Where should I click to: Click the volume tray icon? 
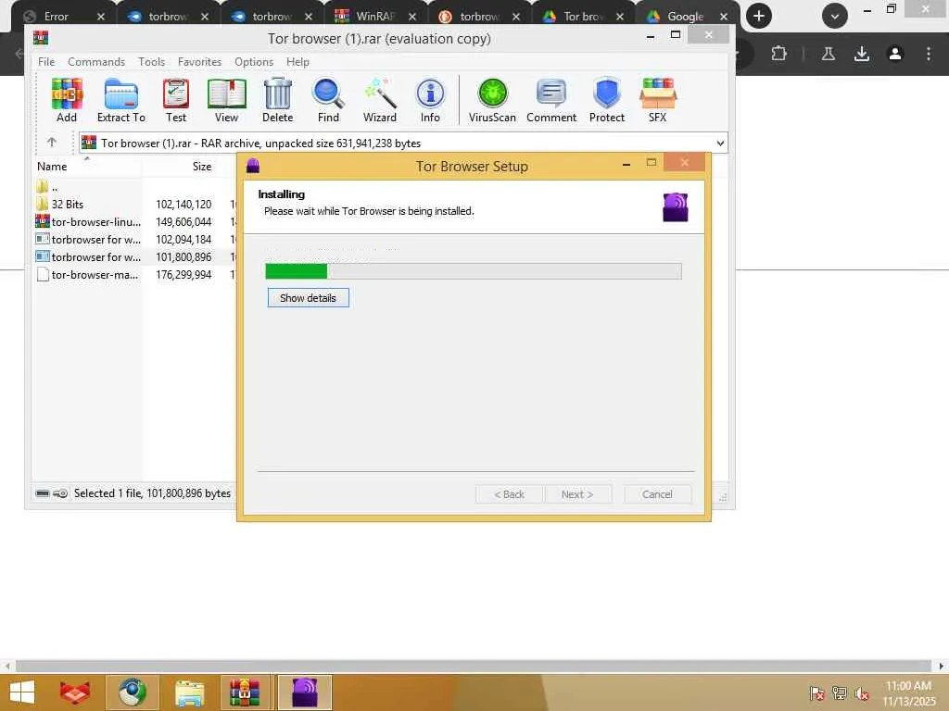pos(861,693)
